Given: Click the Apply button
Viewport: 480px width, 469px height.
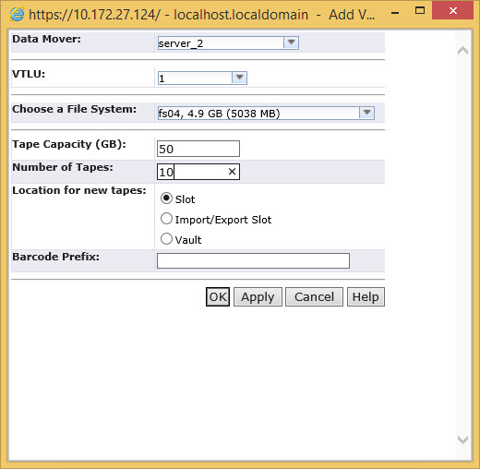Looking at the screenshot, I should (x=258, y=296).
